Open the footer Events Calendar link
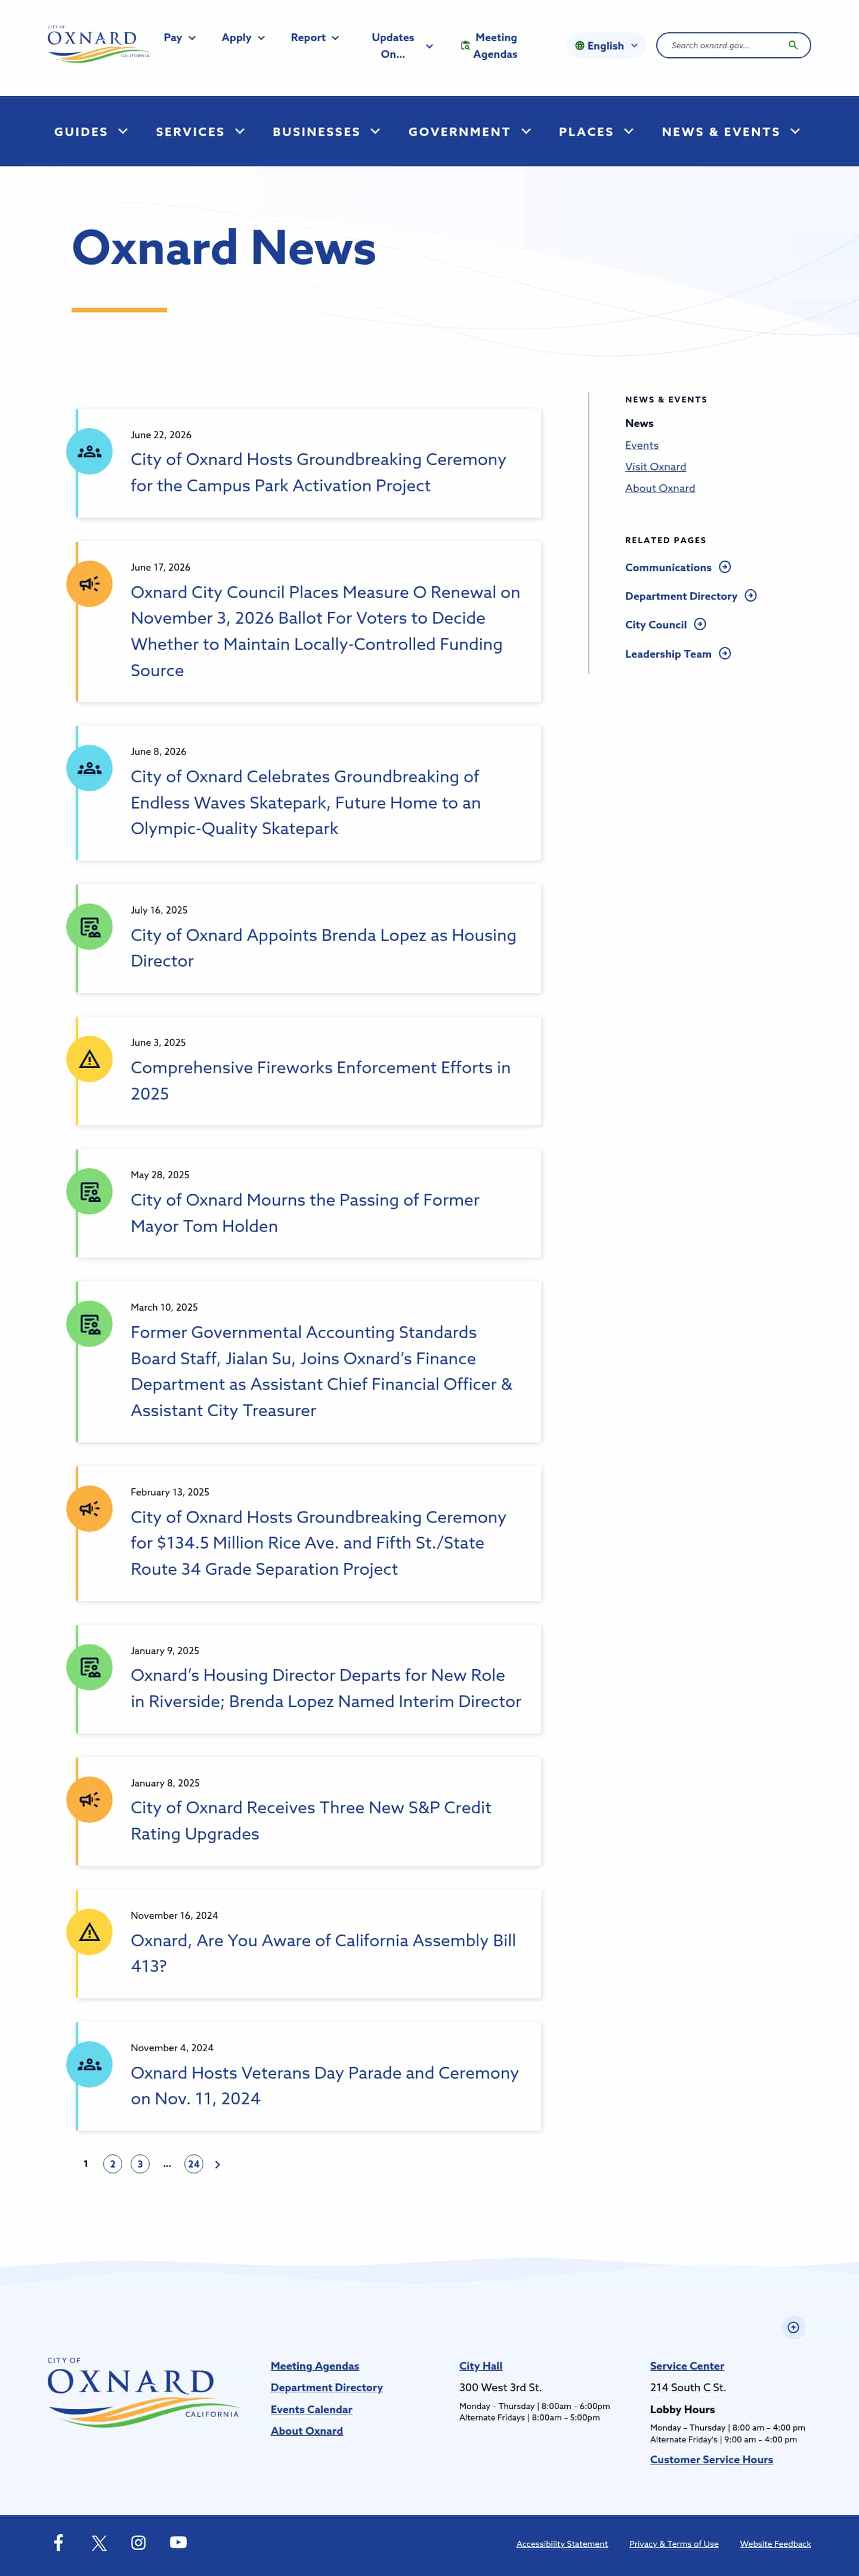Image resolution: width=859 pixels, height=2576 pixels. 311,2410
